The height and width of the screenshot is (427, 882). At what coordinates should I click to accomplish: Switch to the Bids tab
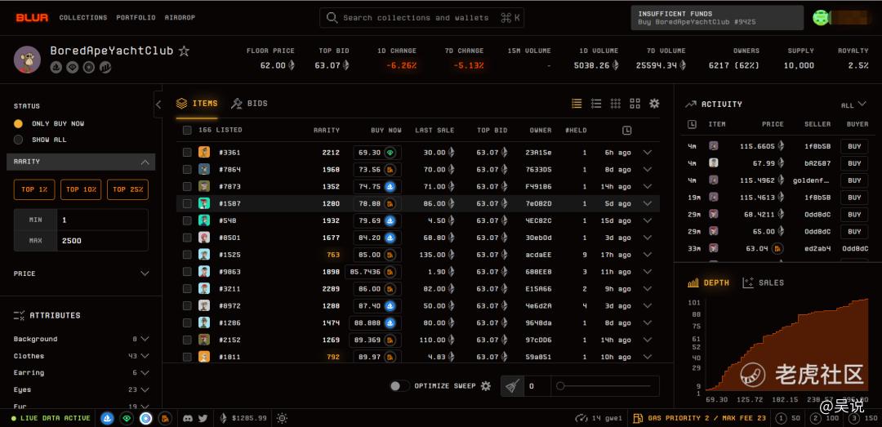[x=250, y=104]
